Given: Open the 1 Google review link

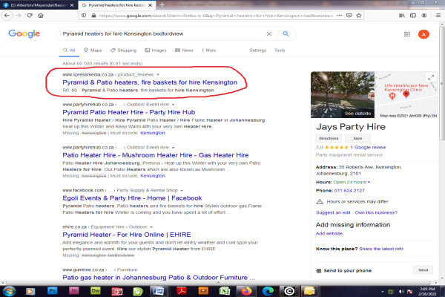Looking at the screenshot, I should [x=368, y=148].
